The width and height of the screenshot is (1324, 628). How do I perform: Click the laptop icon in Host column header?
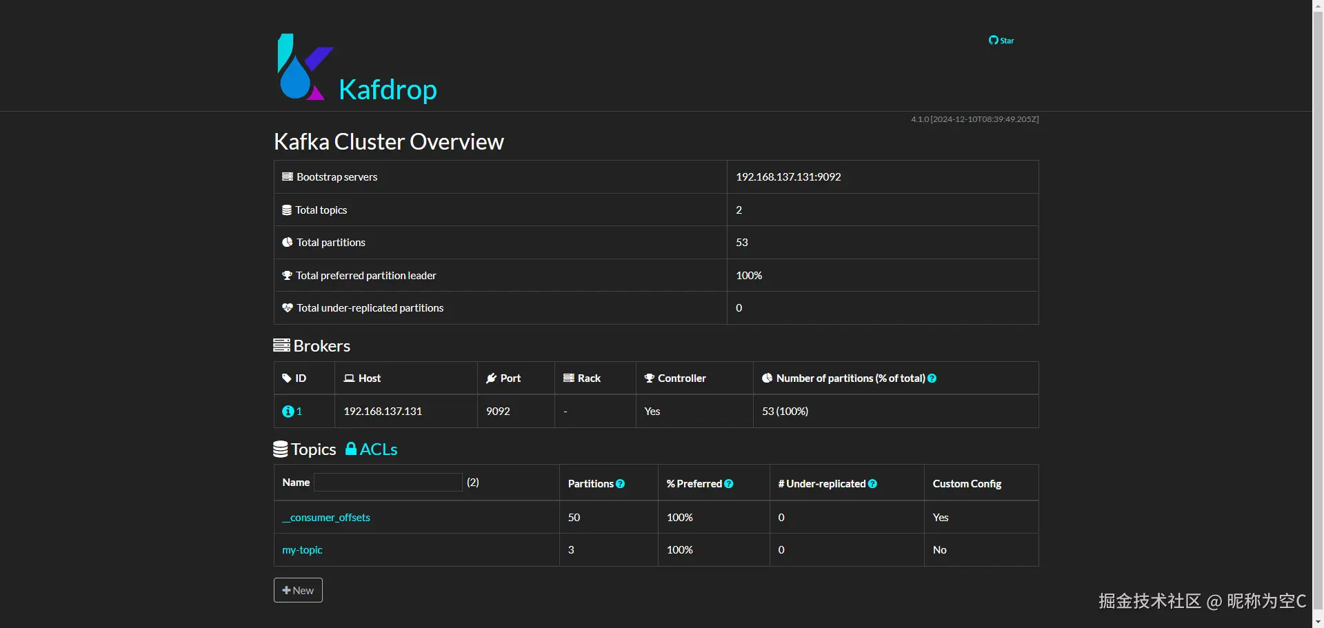pyautogui.click(x=350, y=378)
